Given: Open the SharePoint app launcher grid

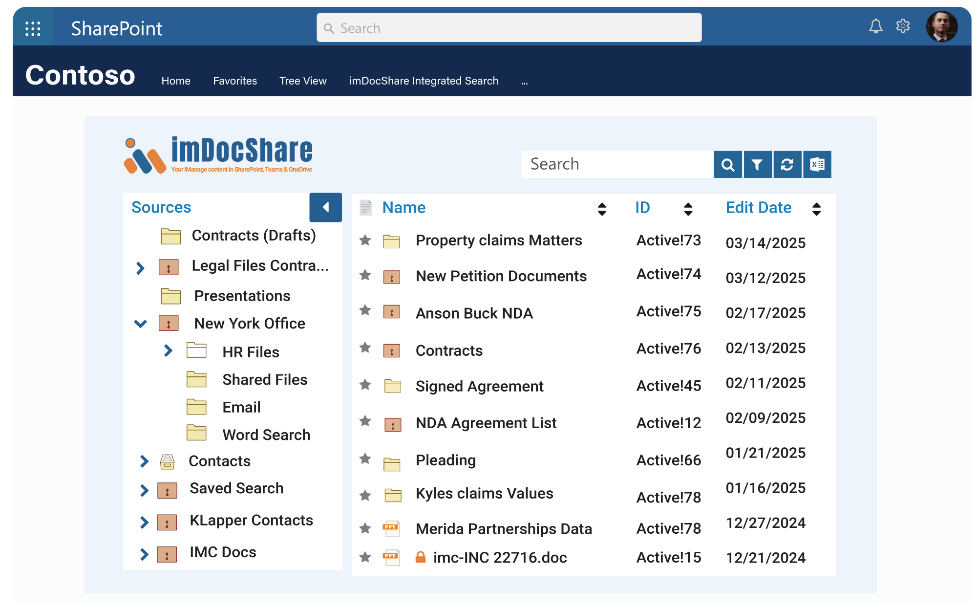Looking at the screenshot, I should pyautogui.click(x=33, y=28).
